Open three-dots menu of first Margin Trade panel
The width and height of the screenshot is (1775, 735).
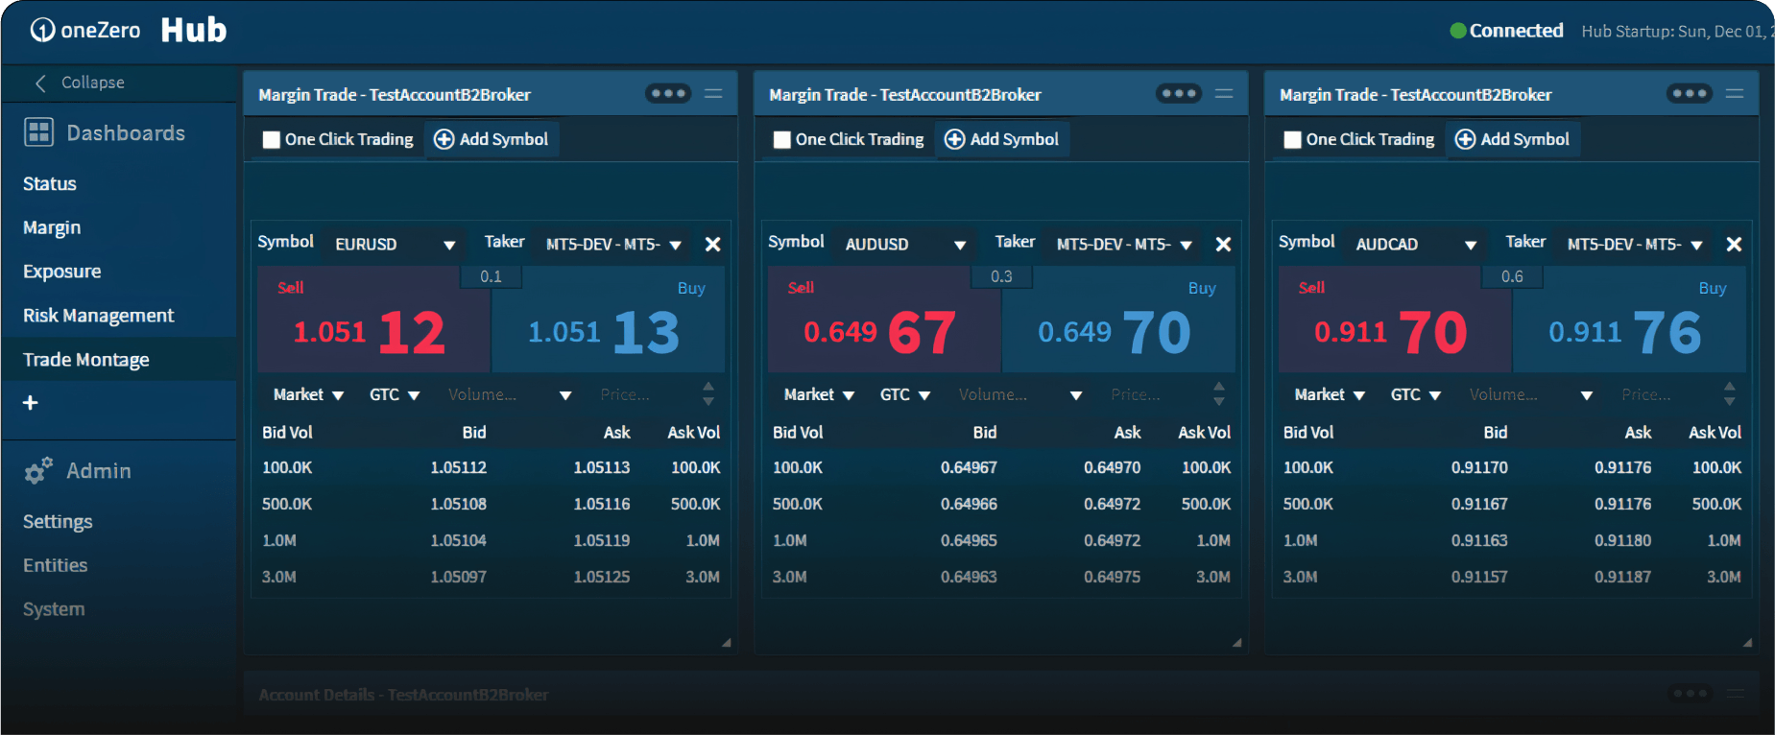667,94
